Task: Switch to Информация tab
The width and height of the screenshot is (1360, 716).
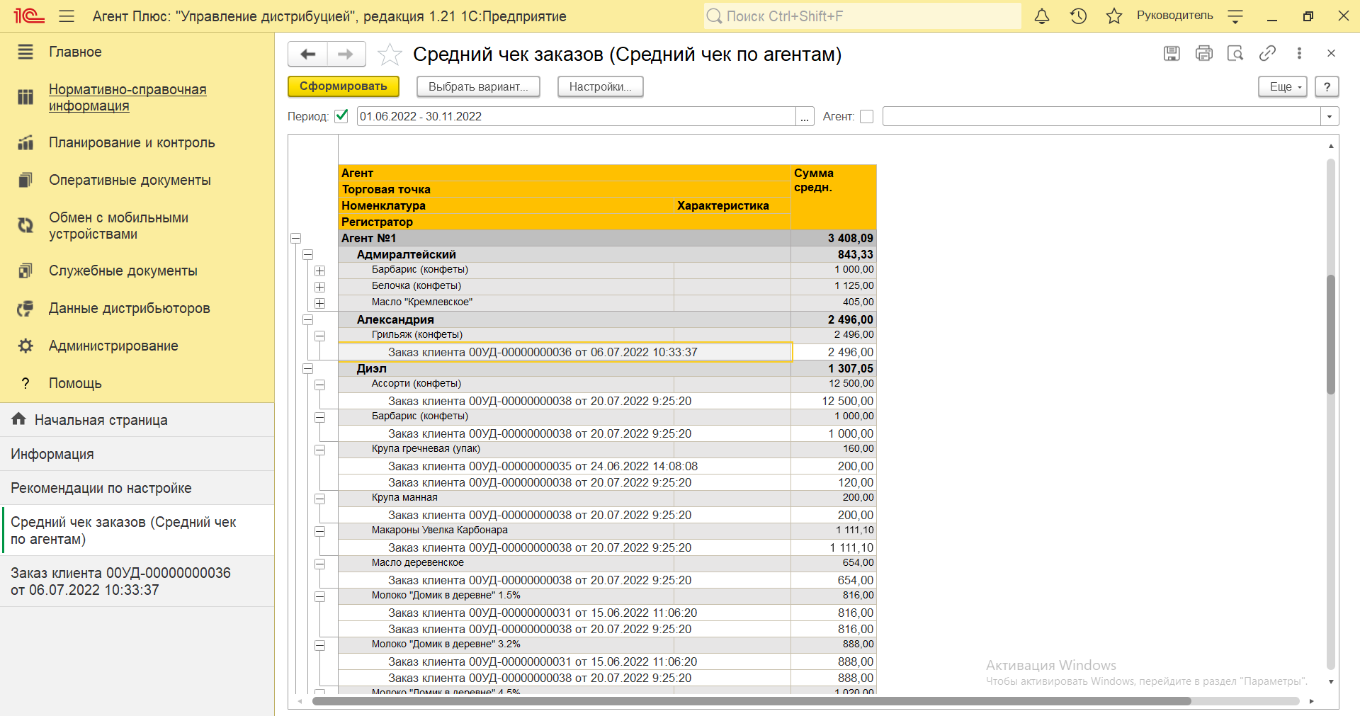Action: [x=137, y=454]
